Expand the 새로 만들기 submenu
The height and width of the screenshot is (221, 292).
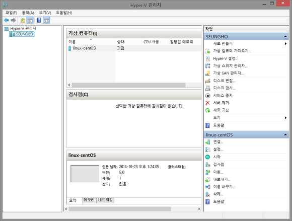tap(285, 44)
